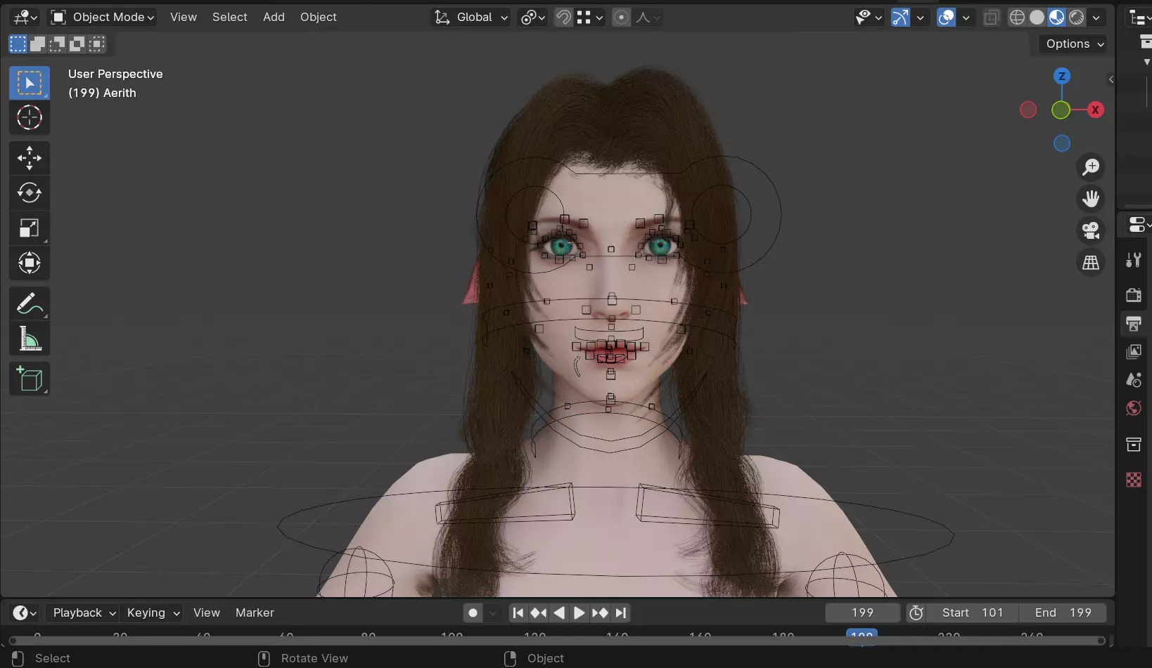The height and width of the screenshot is (668, 1152).
Task: Choose the Move tool
Action: point(30,158)
